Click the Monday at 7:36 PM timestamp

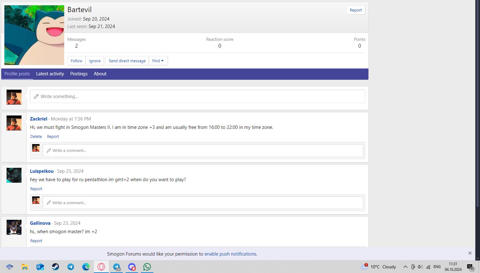point(71,119)
